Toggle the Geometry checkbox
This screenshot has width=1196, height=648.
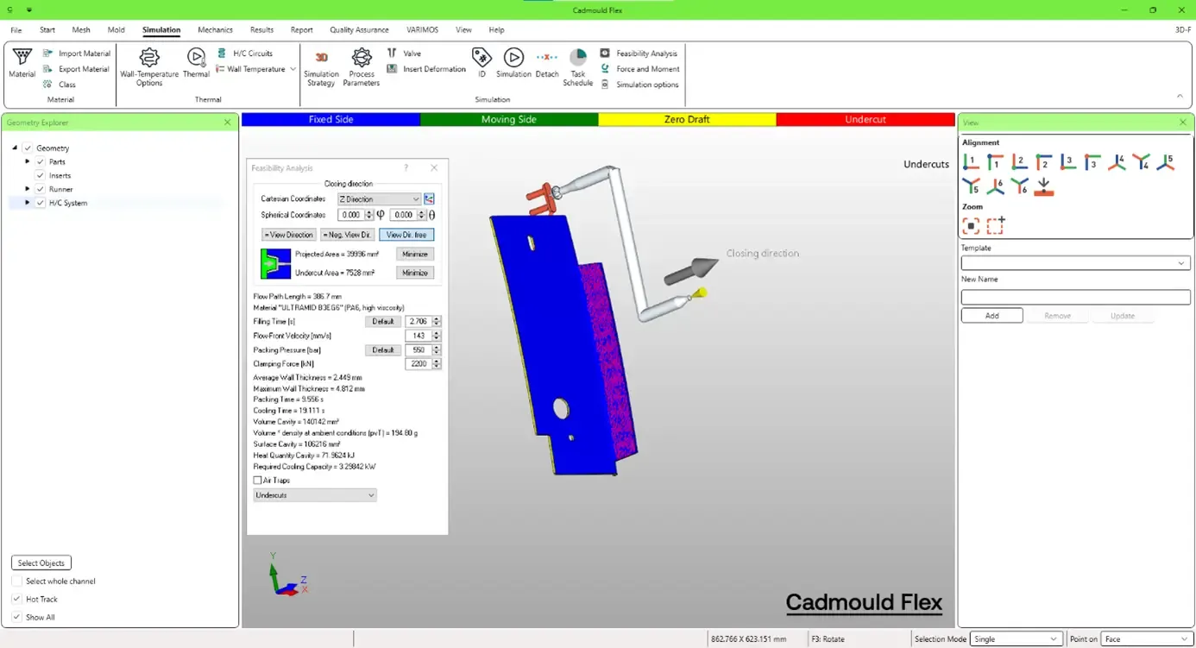[28, 148]
